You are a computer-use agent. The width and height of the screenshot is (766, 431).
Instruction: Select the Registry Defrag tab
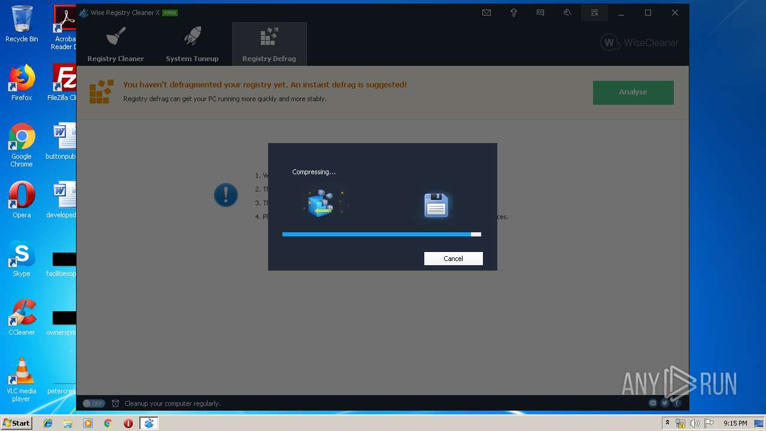[x=269, y=44]
